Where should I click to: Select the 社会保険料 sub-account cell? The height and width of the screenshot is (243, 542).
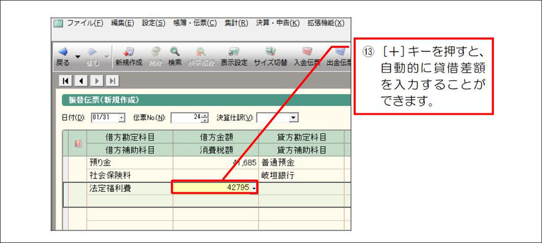[130, 175]
